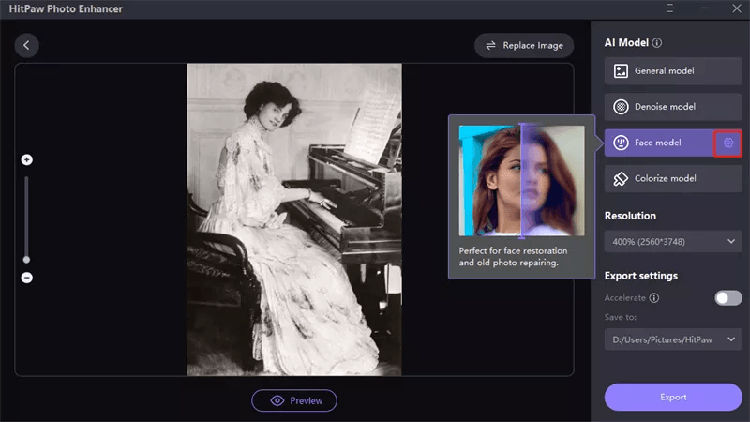Click the zoom slider handle

(x=27, y=260)
